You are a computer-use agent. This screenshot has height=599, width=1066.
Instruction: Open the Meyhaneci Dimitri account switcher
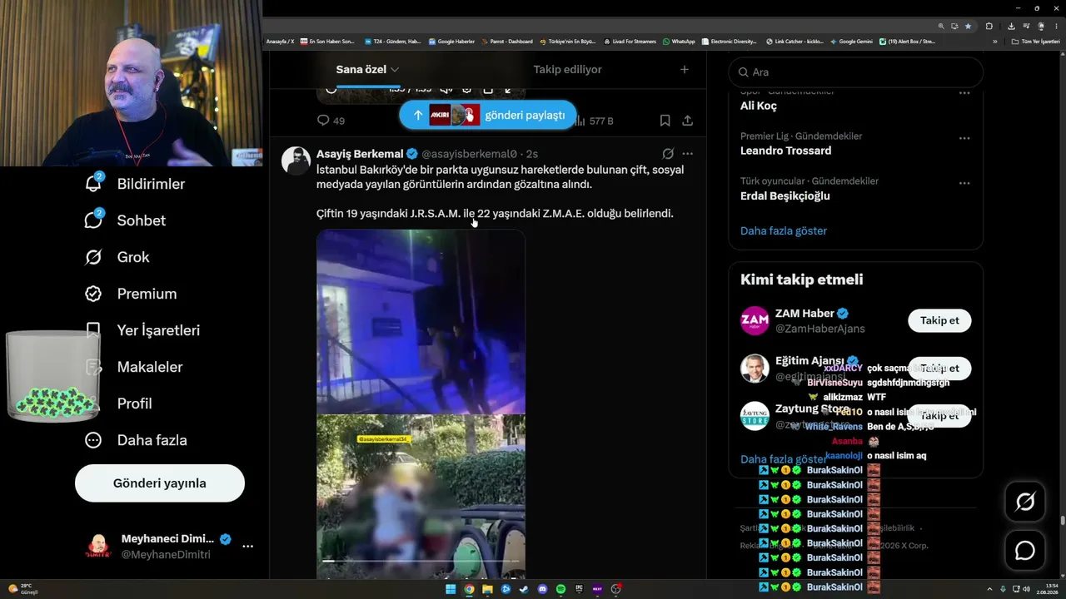click(x=169, y=547)
